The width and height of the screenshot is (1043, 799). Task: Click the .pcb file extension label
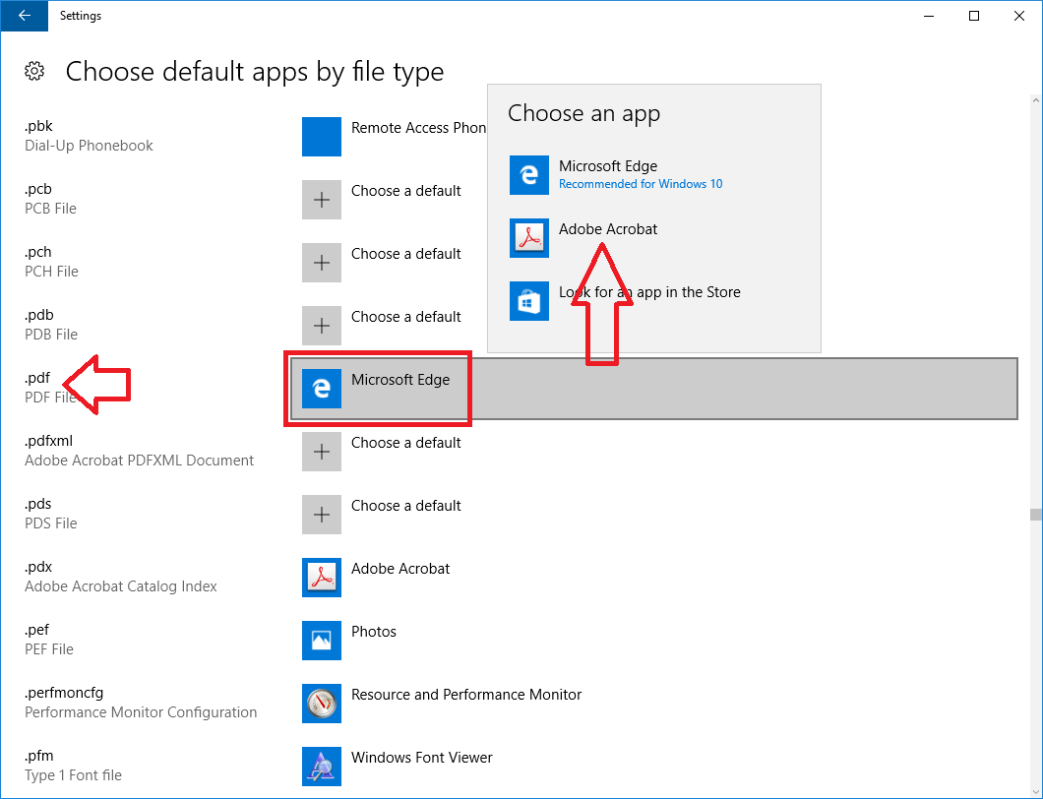tap(38, 189)
